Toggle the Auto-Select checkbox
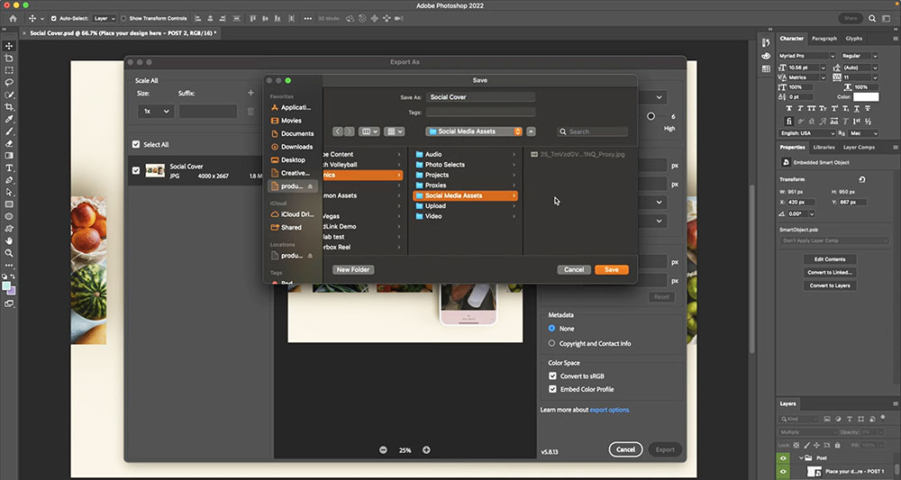901x480 pixels. click(x=53, y=18)
